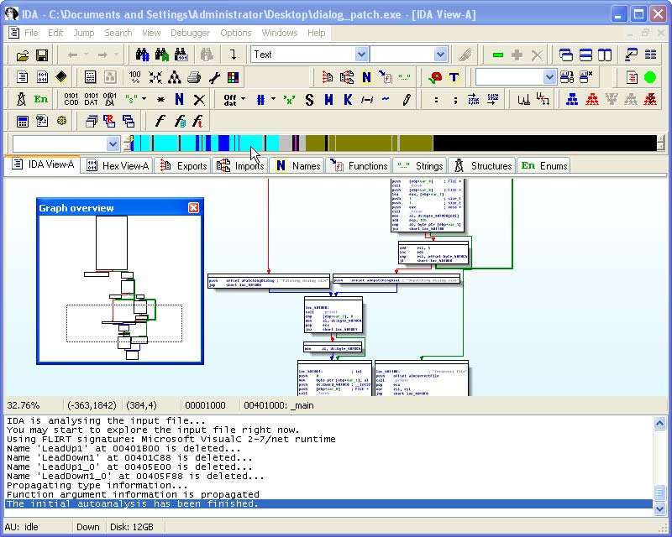
Task: Open the Text search type dropdown
Action: 361,55
